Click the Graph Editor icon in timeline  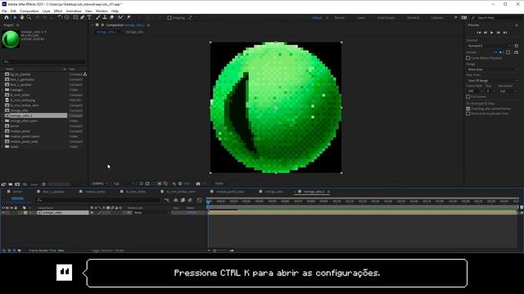click(199, 200)
